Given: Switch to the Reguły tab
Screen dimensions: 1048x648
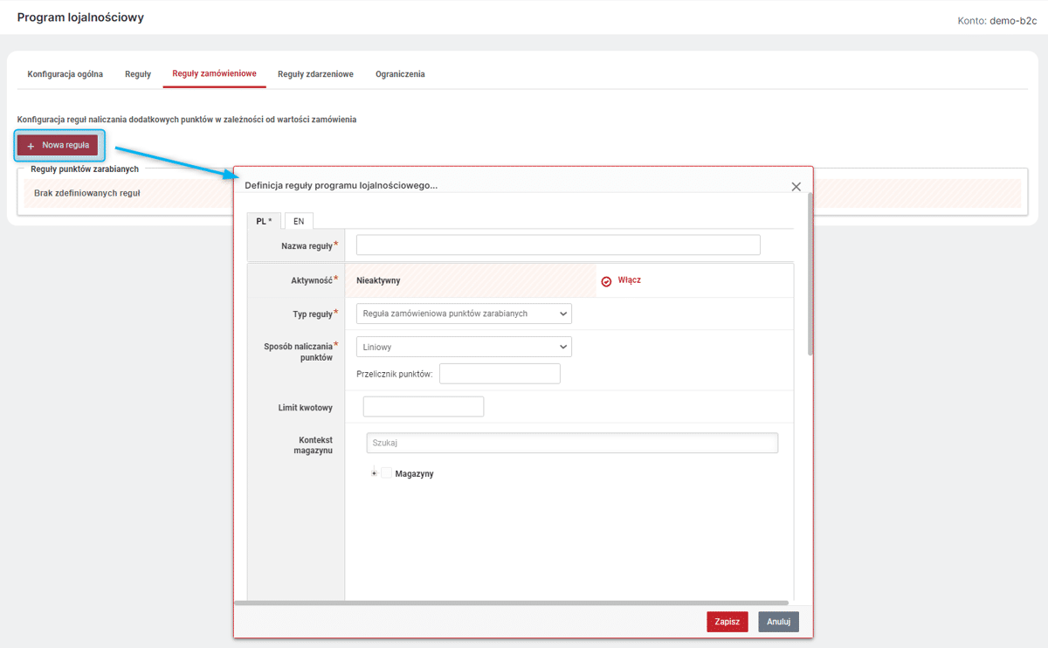Looking at the screenshot, I should [x=138, y=74].
